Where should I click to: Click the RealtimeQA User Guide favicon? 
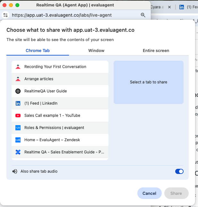click(18, 91)
